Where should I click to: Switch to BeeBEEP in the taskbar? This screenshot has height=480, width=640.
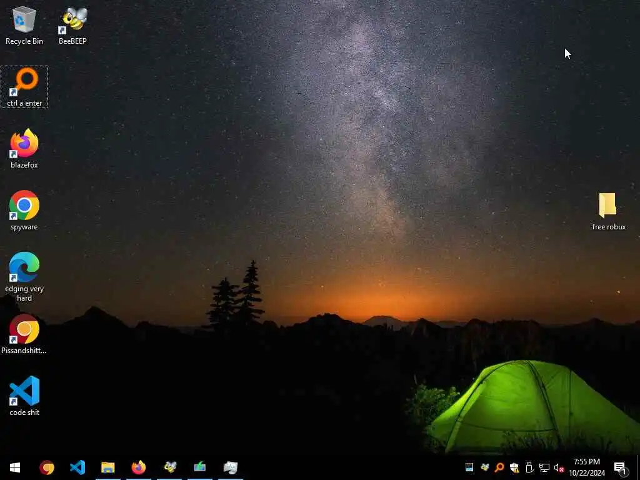pyautogui.click(x=169, y=467)
